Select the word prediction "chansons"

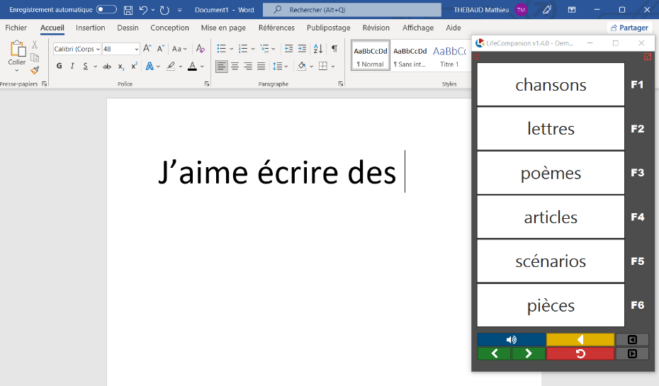click(551, 85)
